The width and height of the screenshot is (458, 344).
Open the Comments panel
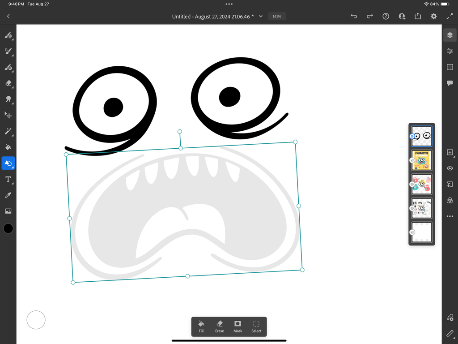[450, 83]
